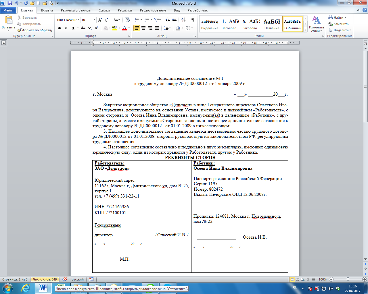
Task: Apply superscript formatting (x²)
Action: pyautogui.click(x=96, y=28)
